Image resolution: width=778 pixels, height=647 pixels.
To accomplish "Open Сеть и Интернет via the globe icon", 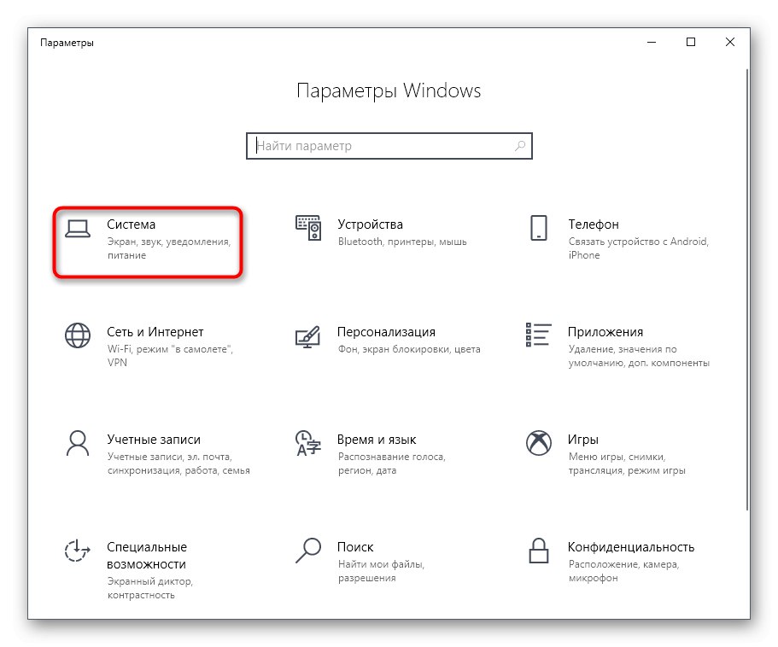I will tap(76, 336).
